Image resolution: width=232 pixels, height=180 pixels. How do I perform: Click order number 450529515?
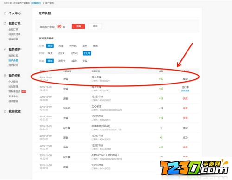pos(101,120)
